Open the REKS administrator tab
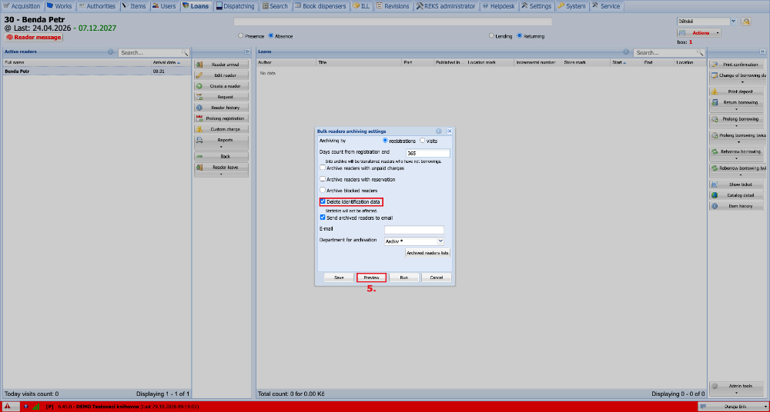The image size is (770, 412). pos(445,6)
